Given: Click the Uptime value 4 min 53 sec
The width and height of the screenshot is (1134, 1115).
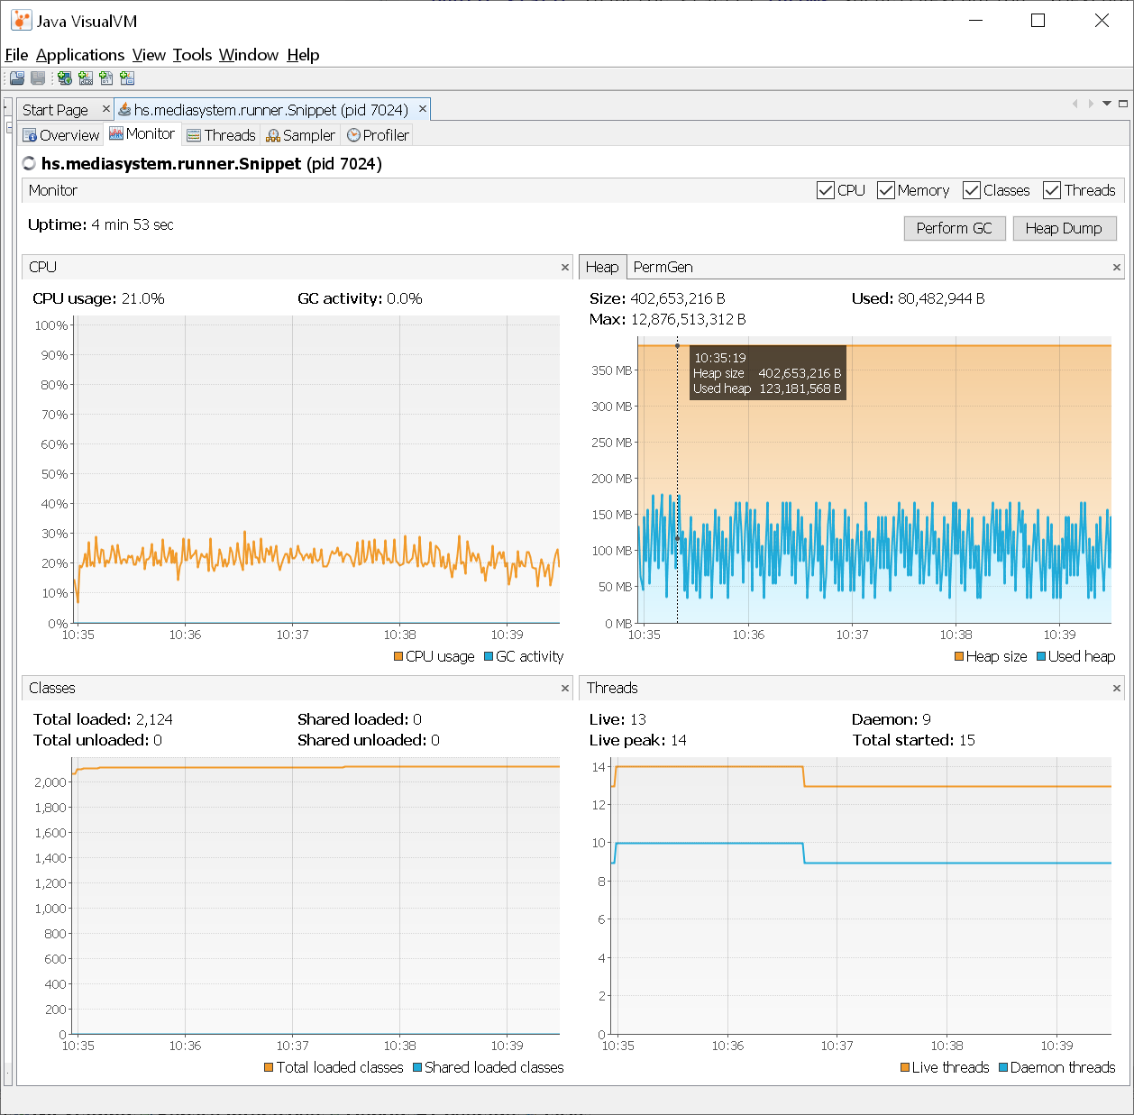Looking at the screenshot, I should [x=132, y=224].
